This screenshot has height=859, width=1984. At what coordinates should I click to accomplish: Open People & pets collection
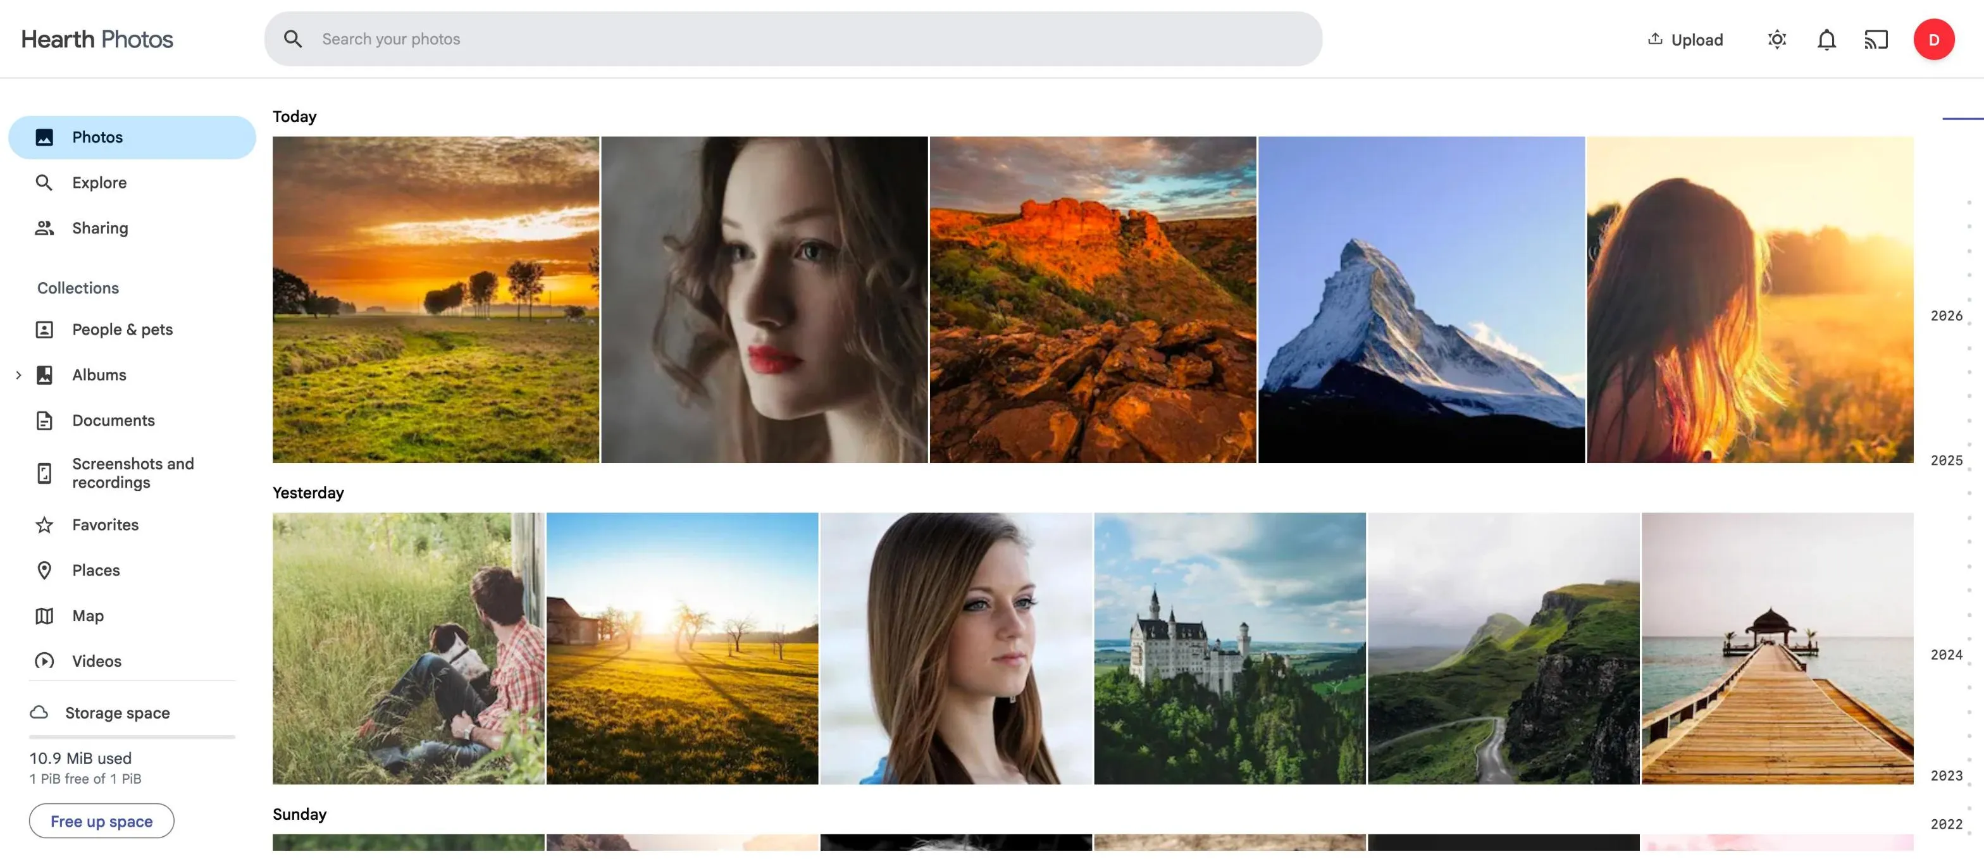(132, 330)
